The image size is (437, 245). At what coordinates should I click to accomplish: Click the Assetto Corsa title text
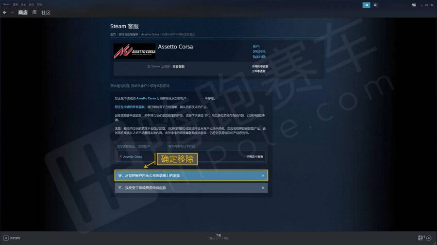175,46
